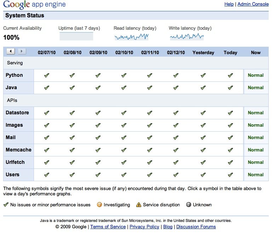
Task: Click the Uptime last 7 days bar
Action: click(x=76, y=36)
